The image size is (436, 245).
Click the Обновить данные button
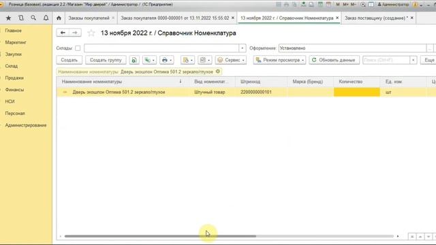coord(334,60)
